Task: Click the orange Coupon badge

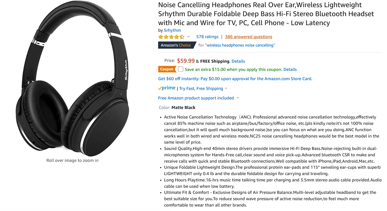Action: [x=167, y=69]
